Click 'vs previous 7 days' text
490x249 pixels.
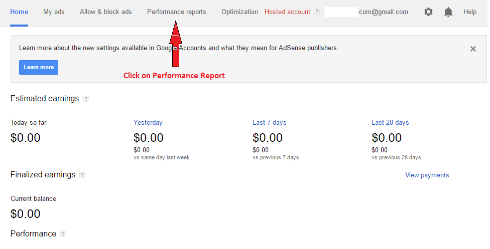click(276, 158)
